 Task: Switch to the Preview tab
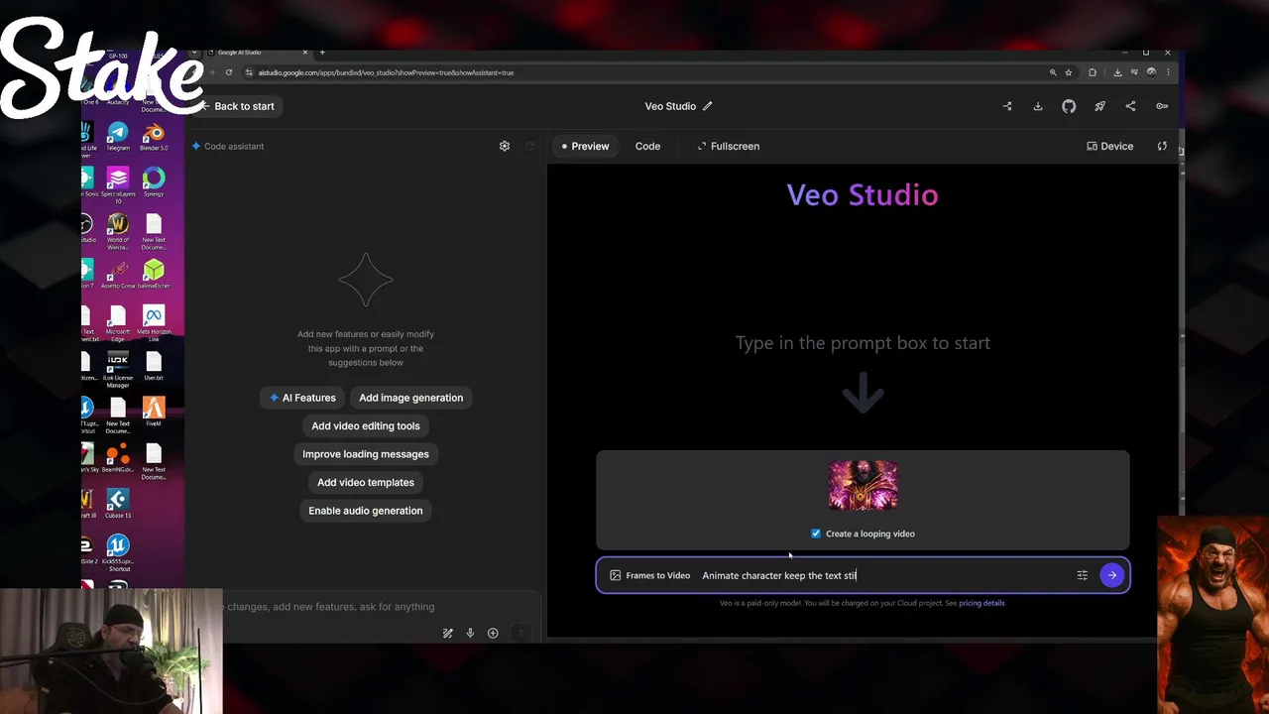click(x=585, y=146)
